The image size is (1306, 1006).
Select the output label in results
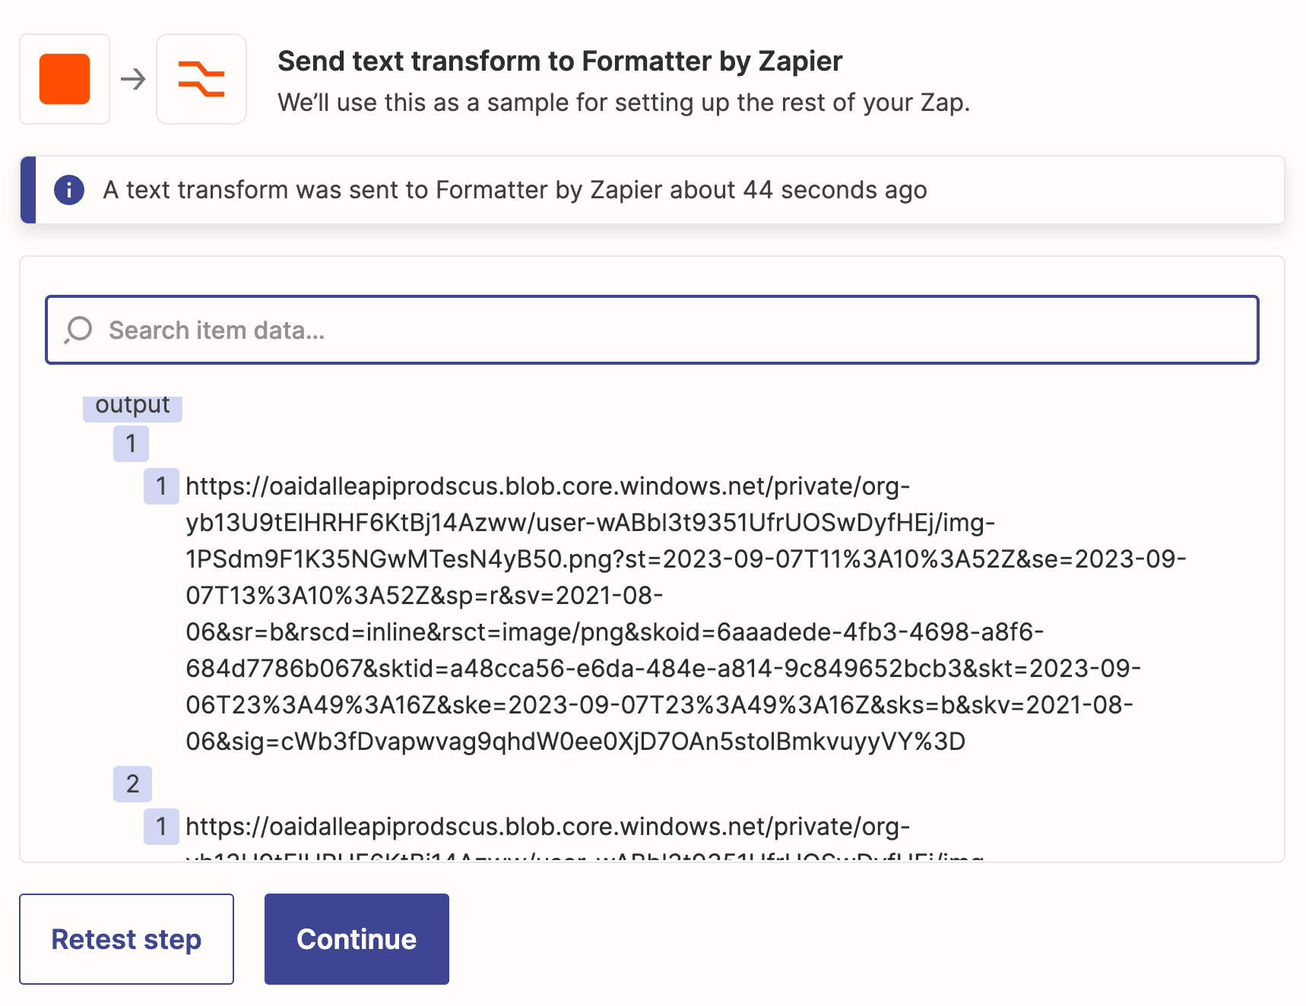132,406
